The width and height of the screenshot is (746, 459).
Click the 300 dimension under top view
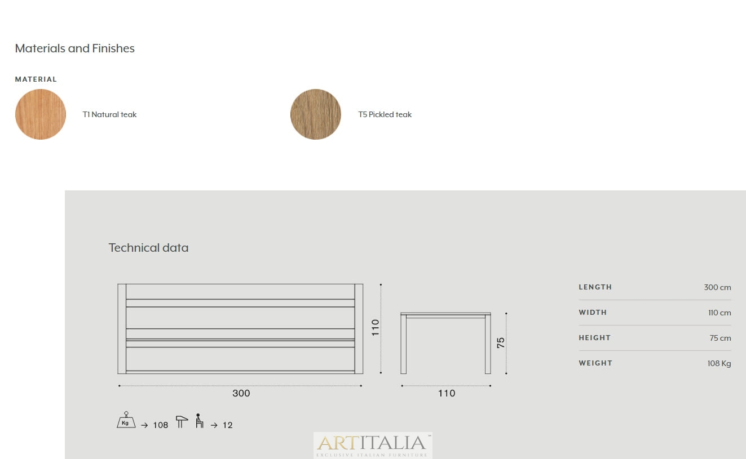click(x=241, y=393)
